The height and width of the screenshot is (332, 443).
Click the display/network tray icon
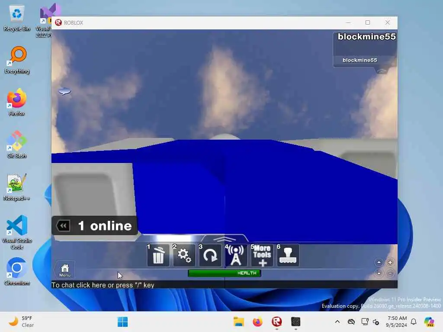tap(365, 322)
